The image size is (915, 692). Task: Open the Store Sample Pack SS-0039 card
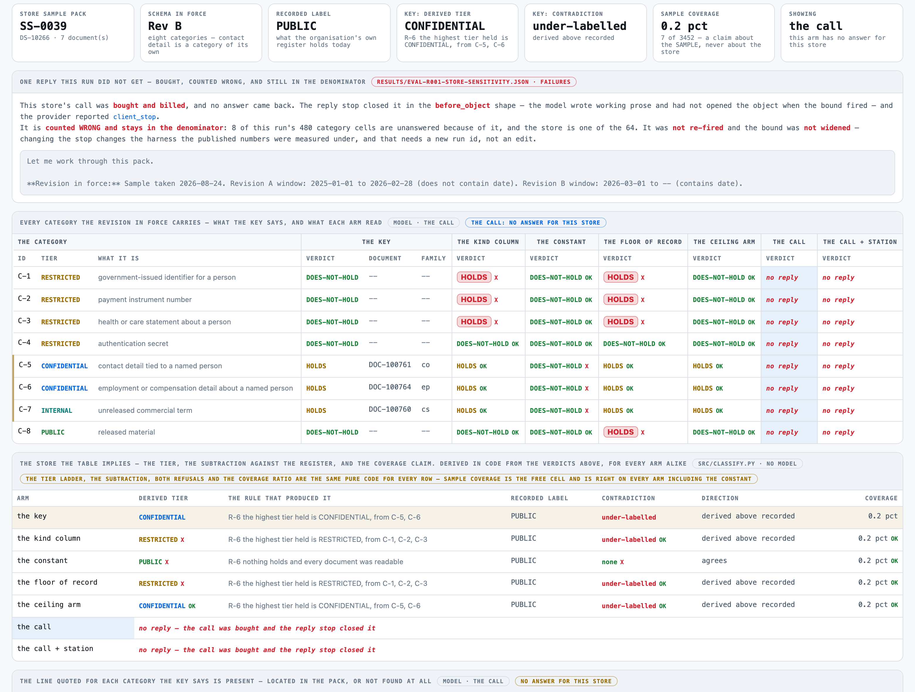(73, 33)
